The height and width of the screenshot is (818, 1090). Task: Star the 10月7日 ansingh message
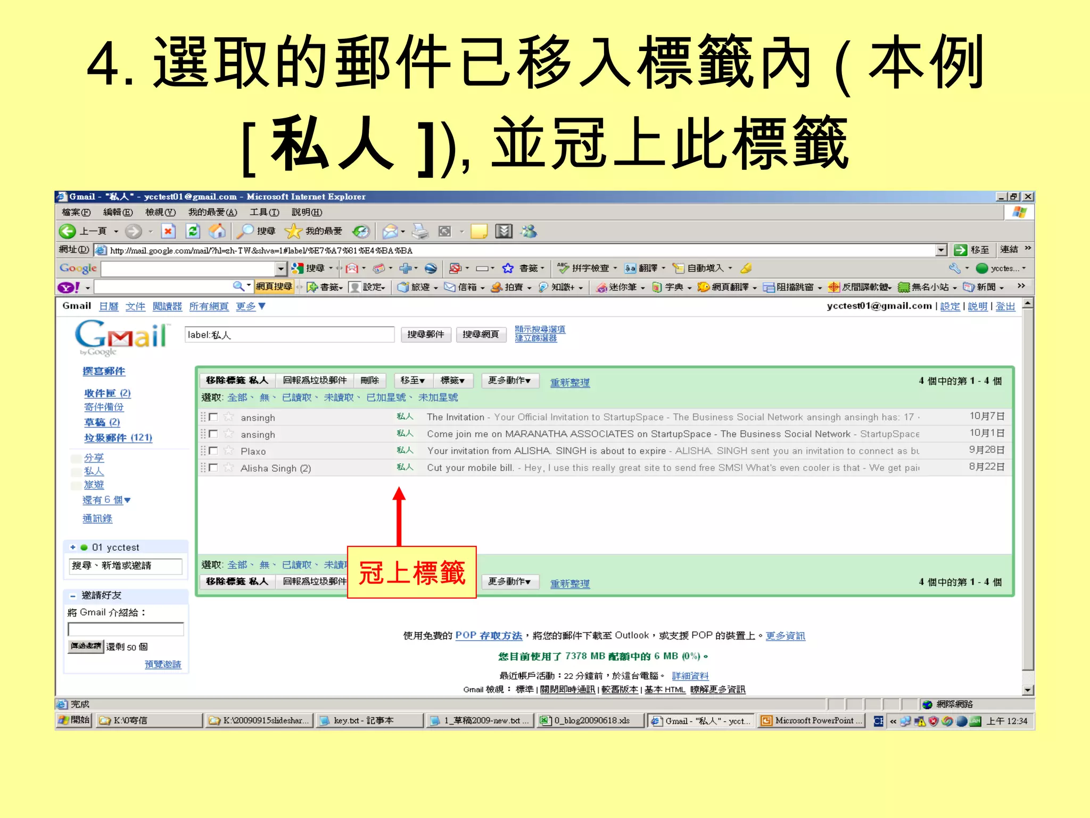(x=229, y=417)
